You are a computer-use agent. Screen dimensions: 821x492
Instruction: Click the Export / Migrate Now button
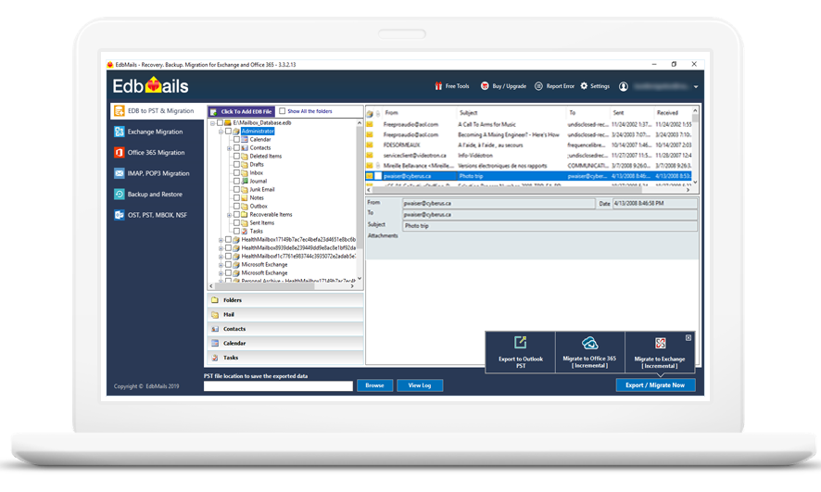[x=655, y=385]
